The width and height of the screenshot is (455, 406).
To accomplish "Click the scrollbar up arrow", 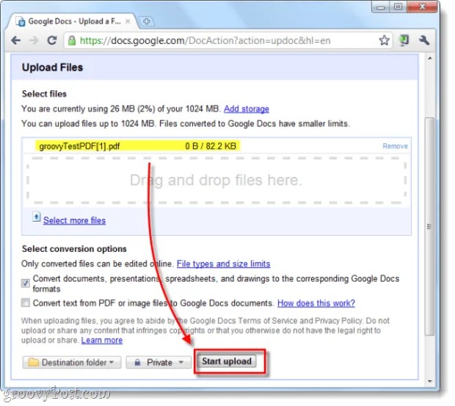I will pos(430,58).
